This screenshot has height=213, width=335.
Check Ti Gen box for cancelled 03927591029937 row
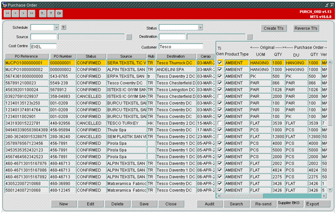click(x=219, y=96)
